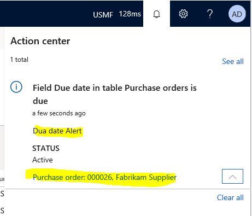
Task: Click the Action center heading
Action: pyautogui.click(x=40, y=41)
